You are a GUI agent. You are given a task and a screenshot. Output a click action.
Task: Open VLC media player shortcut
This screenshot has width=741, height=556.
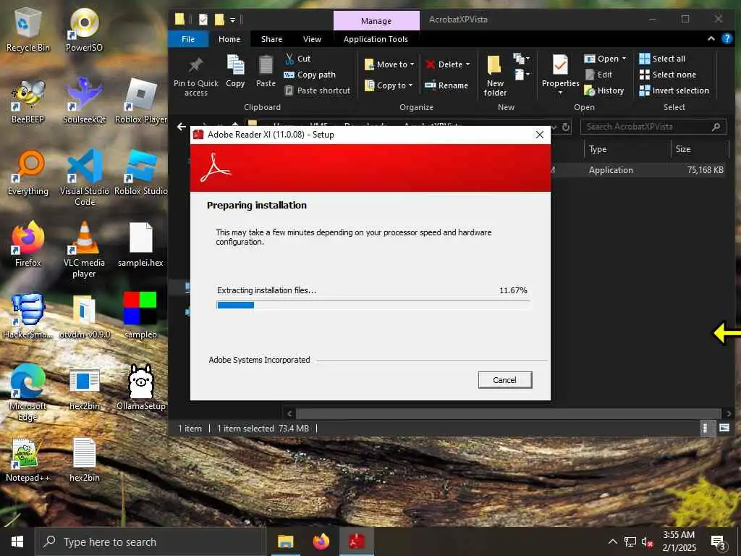[84, 250]
